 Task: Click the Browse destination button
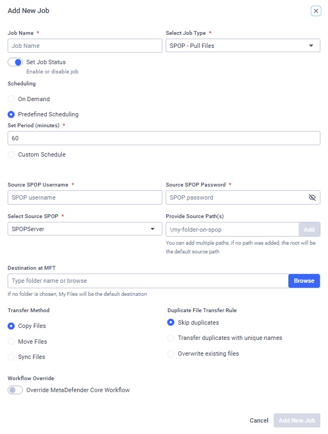[x=304, y=281]
